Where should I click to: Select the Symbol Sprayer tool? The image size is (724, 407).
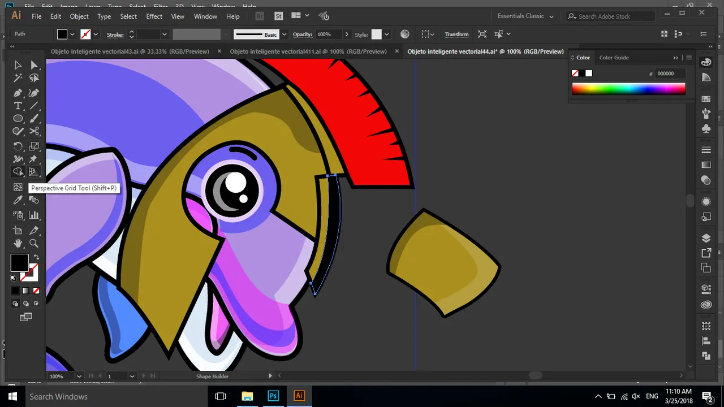(x=18, y=215)
